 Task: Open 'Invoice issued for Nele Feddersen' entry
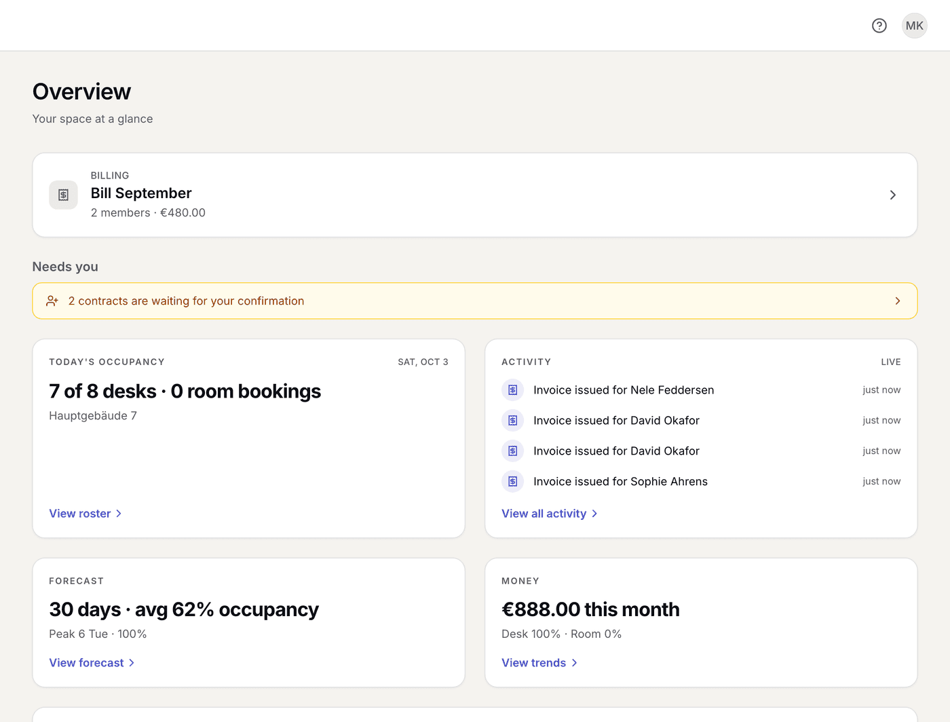pos(701,390)
